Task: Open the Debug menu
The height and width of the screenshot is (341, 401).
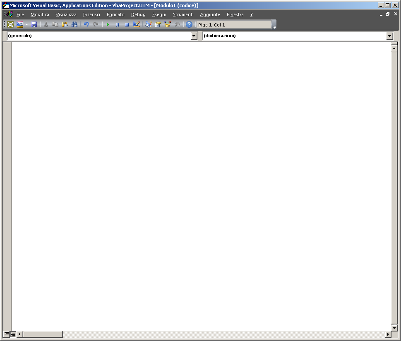Action: tap(138, 14)
